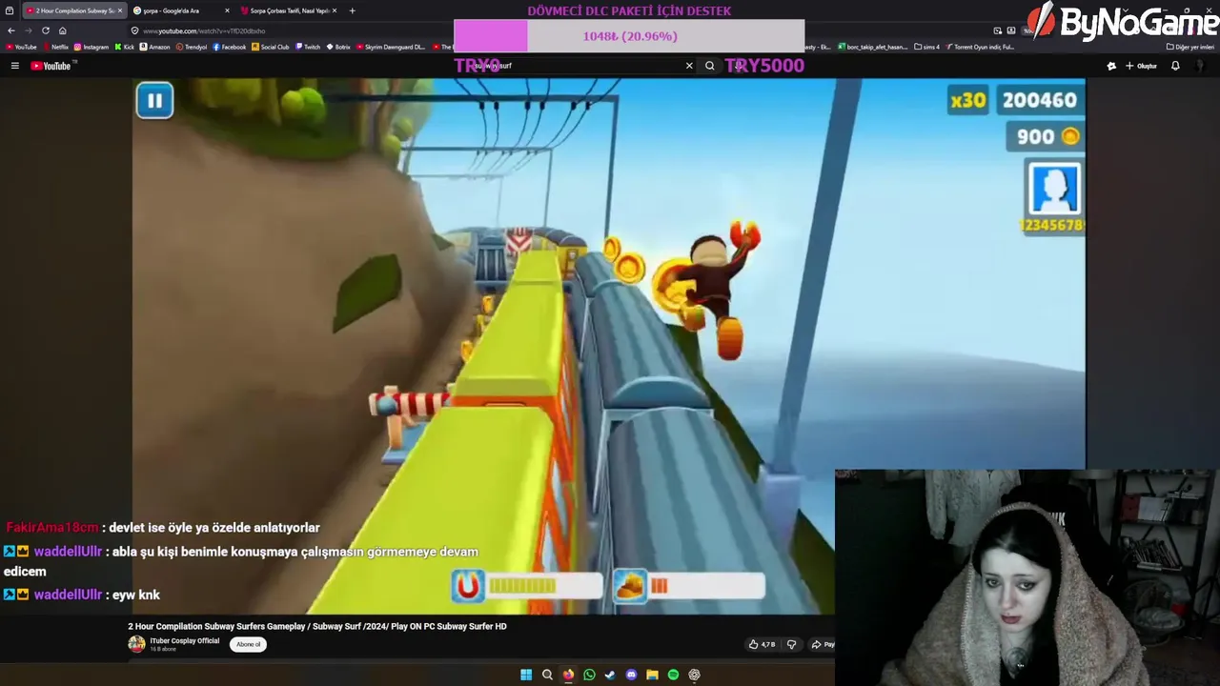The height and width of the screenshot is (686, 1220).
Task: Dislike the video with thumbs down
Action: (791, 644)
